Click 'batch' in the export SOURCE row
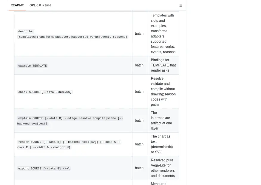The height and width of the screenshot is (185, 261). (x=139, y=168)
